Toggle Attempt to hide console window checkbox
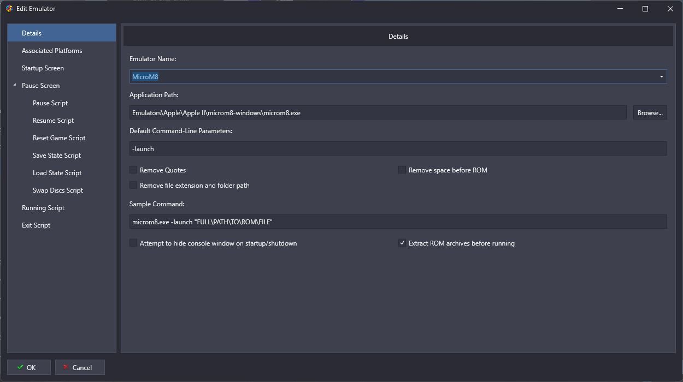The image size is (683, 382). pos(133,243)
